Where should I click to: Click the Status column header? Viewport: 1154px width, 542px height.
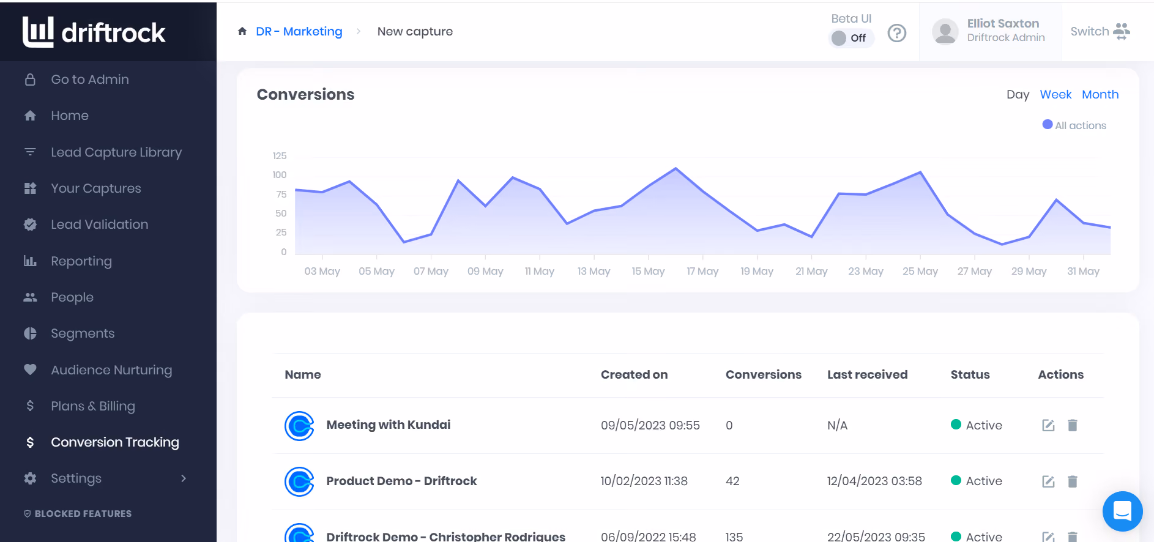coord(970,375)
